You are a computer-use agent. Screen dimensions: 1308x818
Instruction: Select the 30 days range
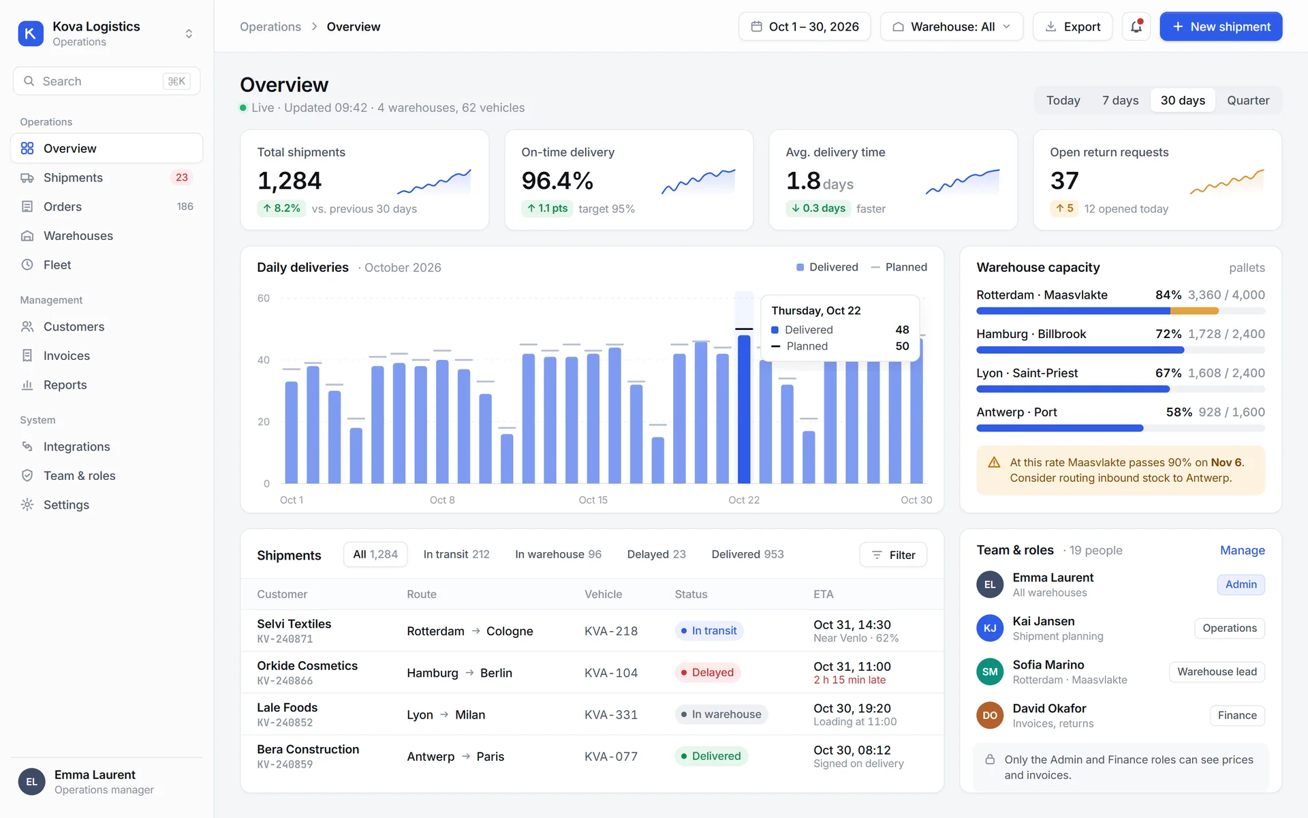tap(1183, 100)
